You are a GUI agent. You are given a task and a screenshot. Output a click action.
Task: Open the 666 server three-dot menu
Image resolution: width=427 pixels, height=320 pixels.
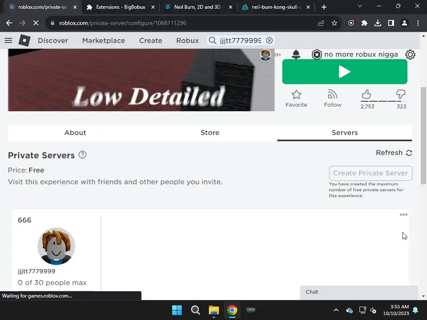click(x=404, y=215)
